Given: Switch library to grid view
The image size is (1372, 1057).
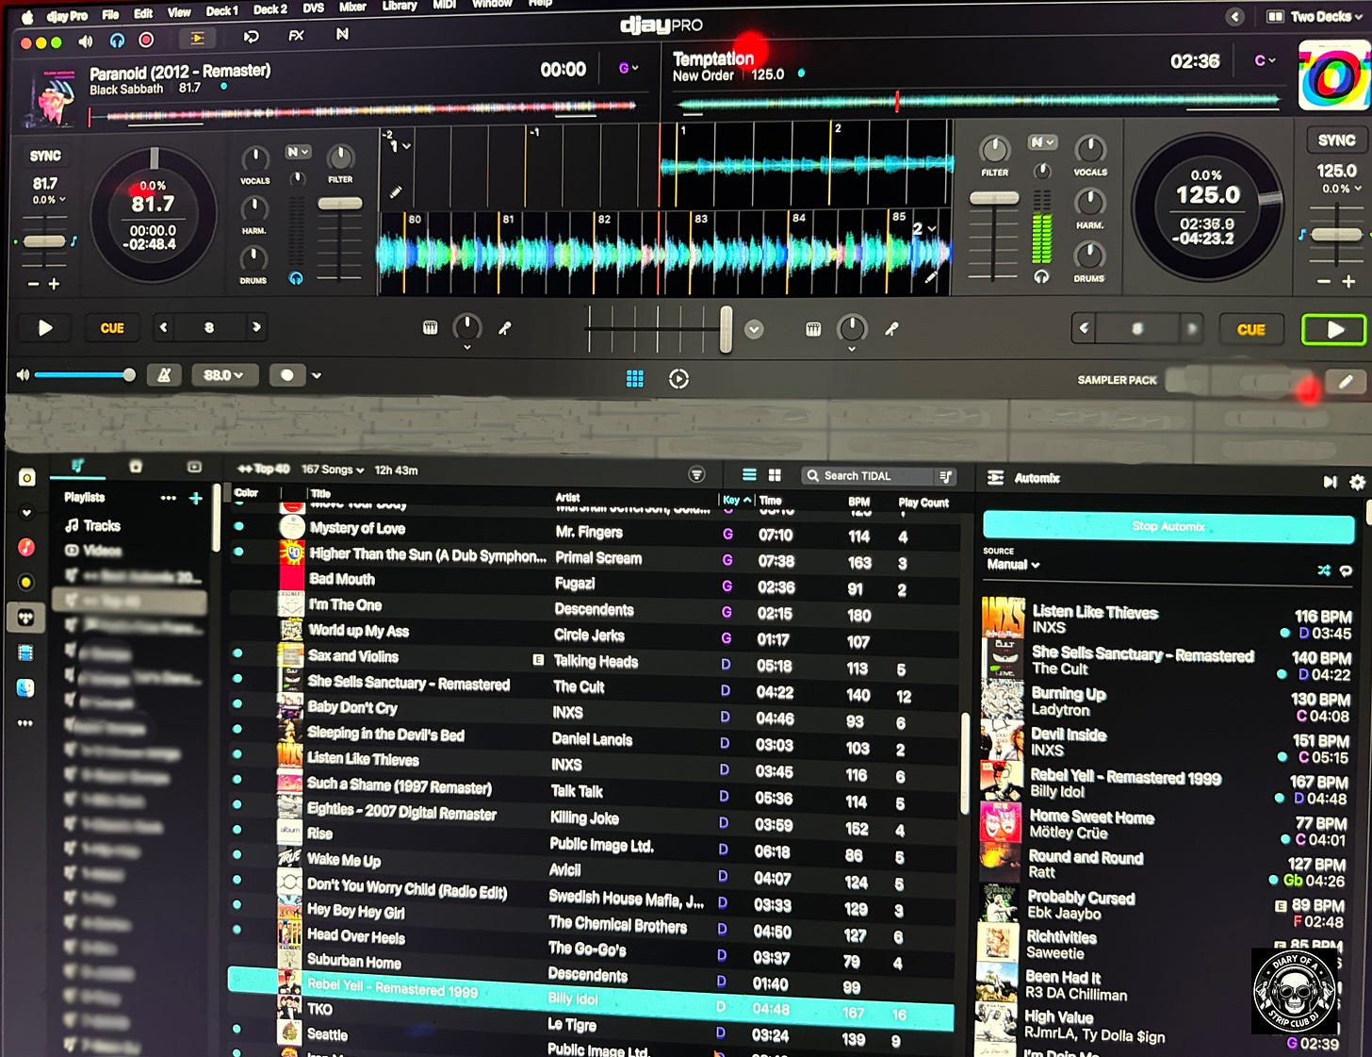Looking at the screenshot, I should [775, 475].
